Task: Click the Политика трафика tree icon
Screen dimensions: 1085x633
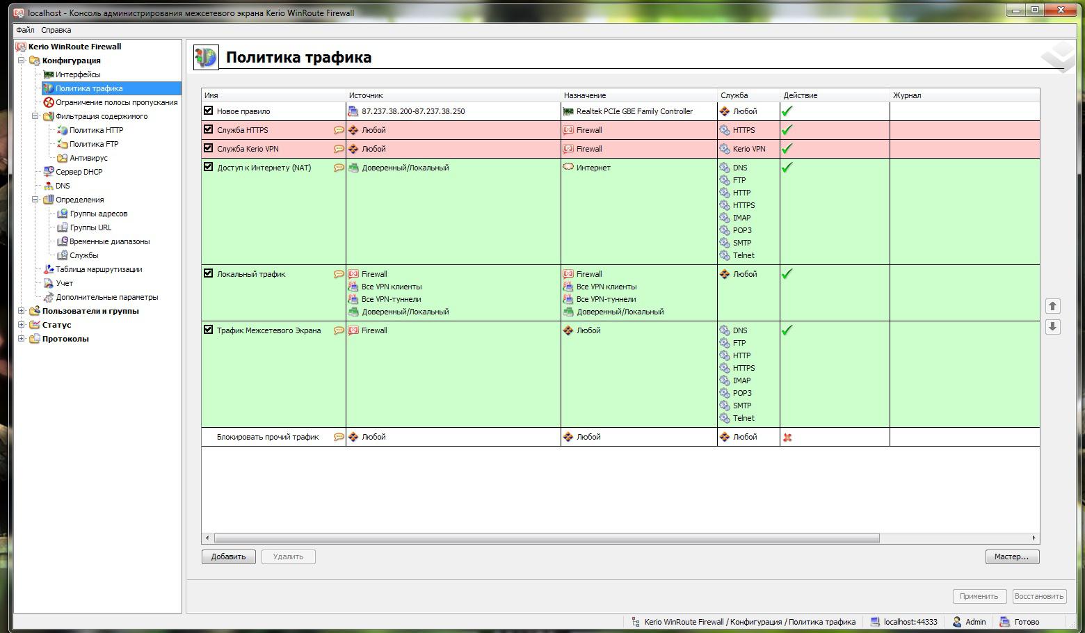Action: tap(48, 88)
